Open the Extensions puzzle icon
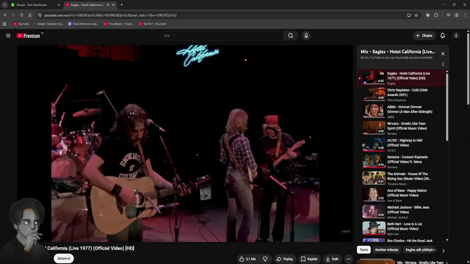The image size is (470, 264). tap(436, 15)
